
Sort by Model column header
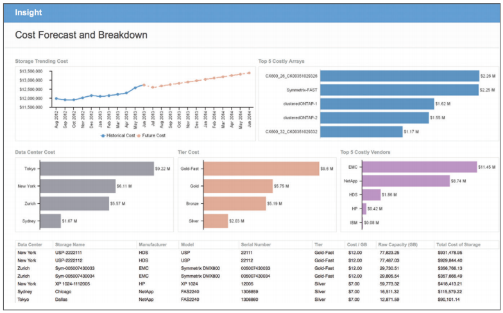point(187,245)
